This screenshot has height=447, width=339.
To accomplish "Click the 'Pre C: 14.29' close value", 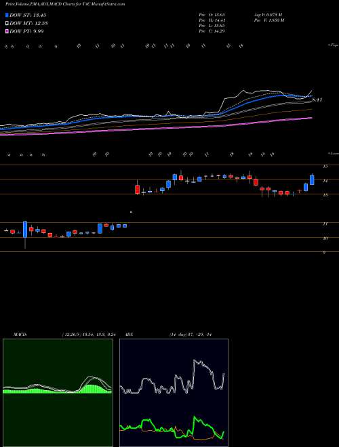I will click(x=212, y=30).
